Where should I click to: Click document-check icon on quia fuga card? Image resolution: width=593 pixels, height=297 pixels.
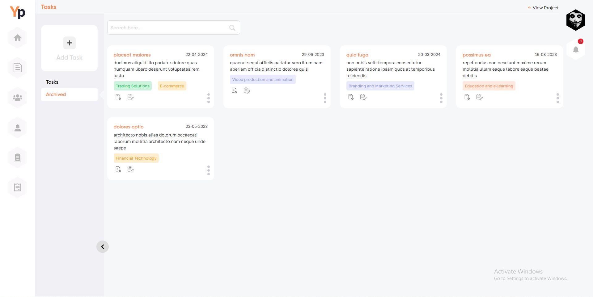point(351,97)
